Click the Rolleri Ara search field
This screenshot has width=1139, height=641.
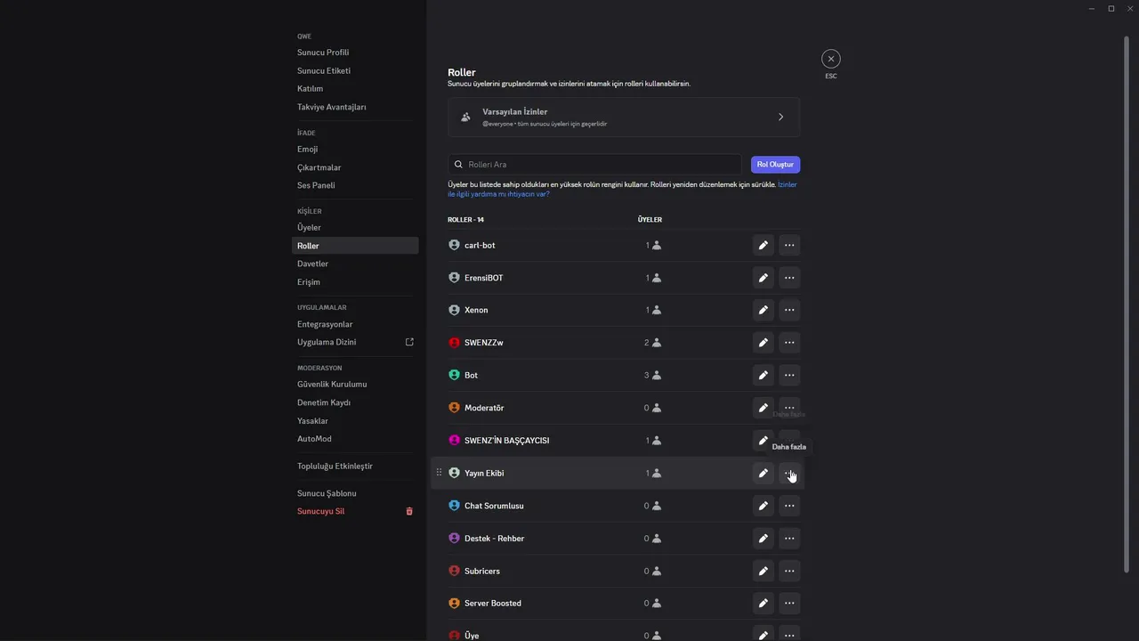[x=594, y=165]
